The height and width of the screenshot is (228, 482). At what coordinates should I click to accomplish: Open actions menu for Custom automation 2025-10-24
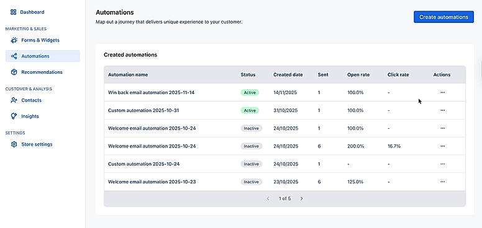coord(443,164)
